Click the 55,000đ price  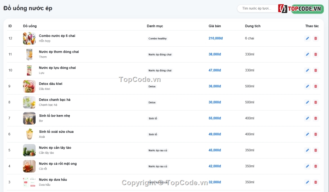[x=215, y=118]
